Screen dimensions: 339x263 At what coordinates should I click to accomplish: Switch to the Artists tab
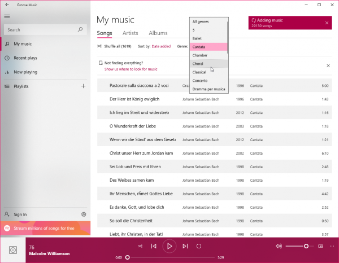point(130,33)
